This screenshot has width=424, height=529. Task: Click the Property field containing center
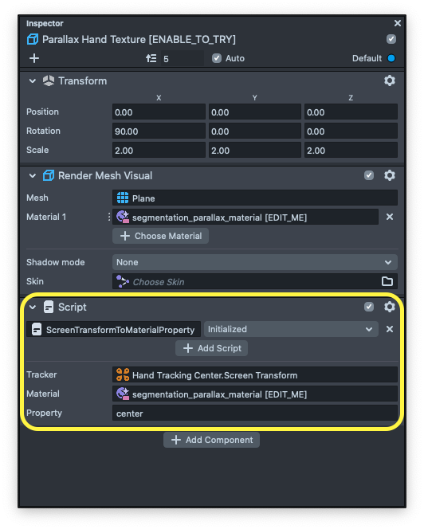(255, 413)
